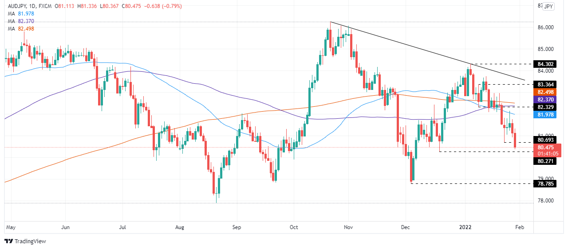This screenshot has width=568, height=249.
Task: Select the 83.364 price level label
Action: (546, 84)
